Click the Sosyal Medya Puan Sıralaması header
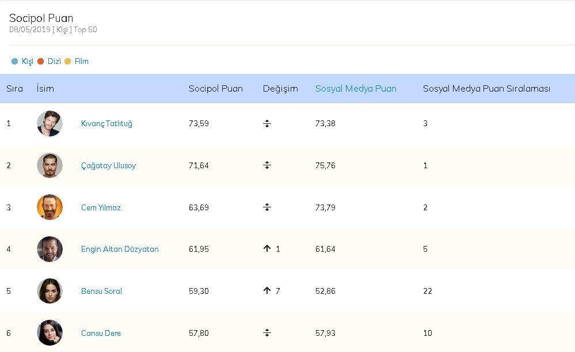Image resolution: width=575 pixels, height=352 pixels. point(486,89)
